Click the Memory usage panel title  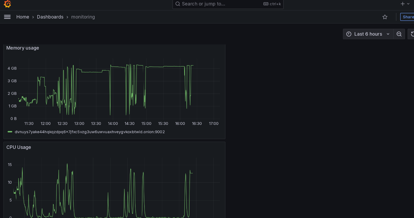(x=23, y=48)
